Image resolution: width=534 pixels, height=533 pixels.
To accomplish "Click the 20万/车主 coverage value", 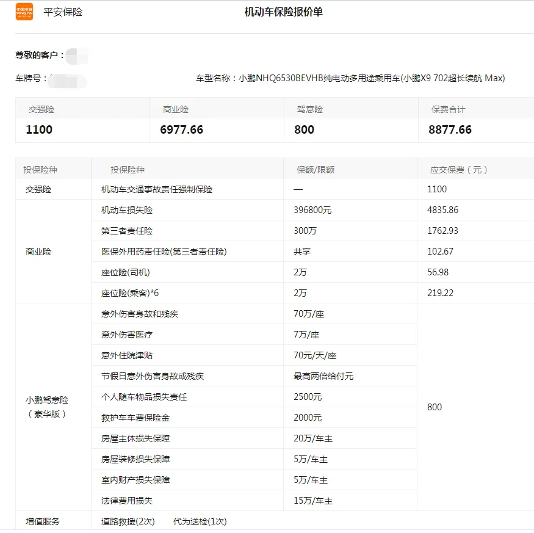I will coord(313,438).
